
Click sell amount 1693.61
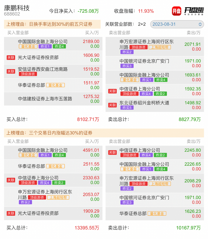193,75
